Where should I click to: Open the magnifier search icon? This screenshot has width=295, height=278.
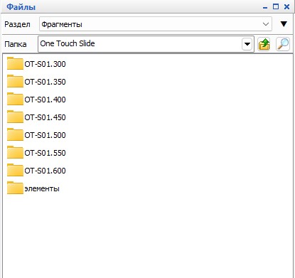(283, 44)
